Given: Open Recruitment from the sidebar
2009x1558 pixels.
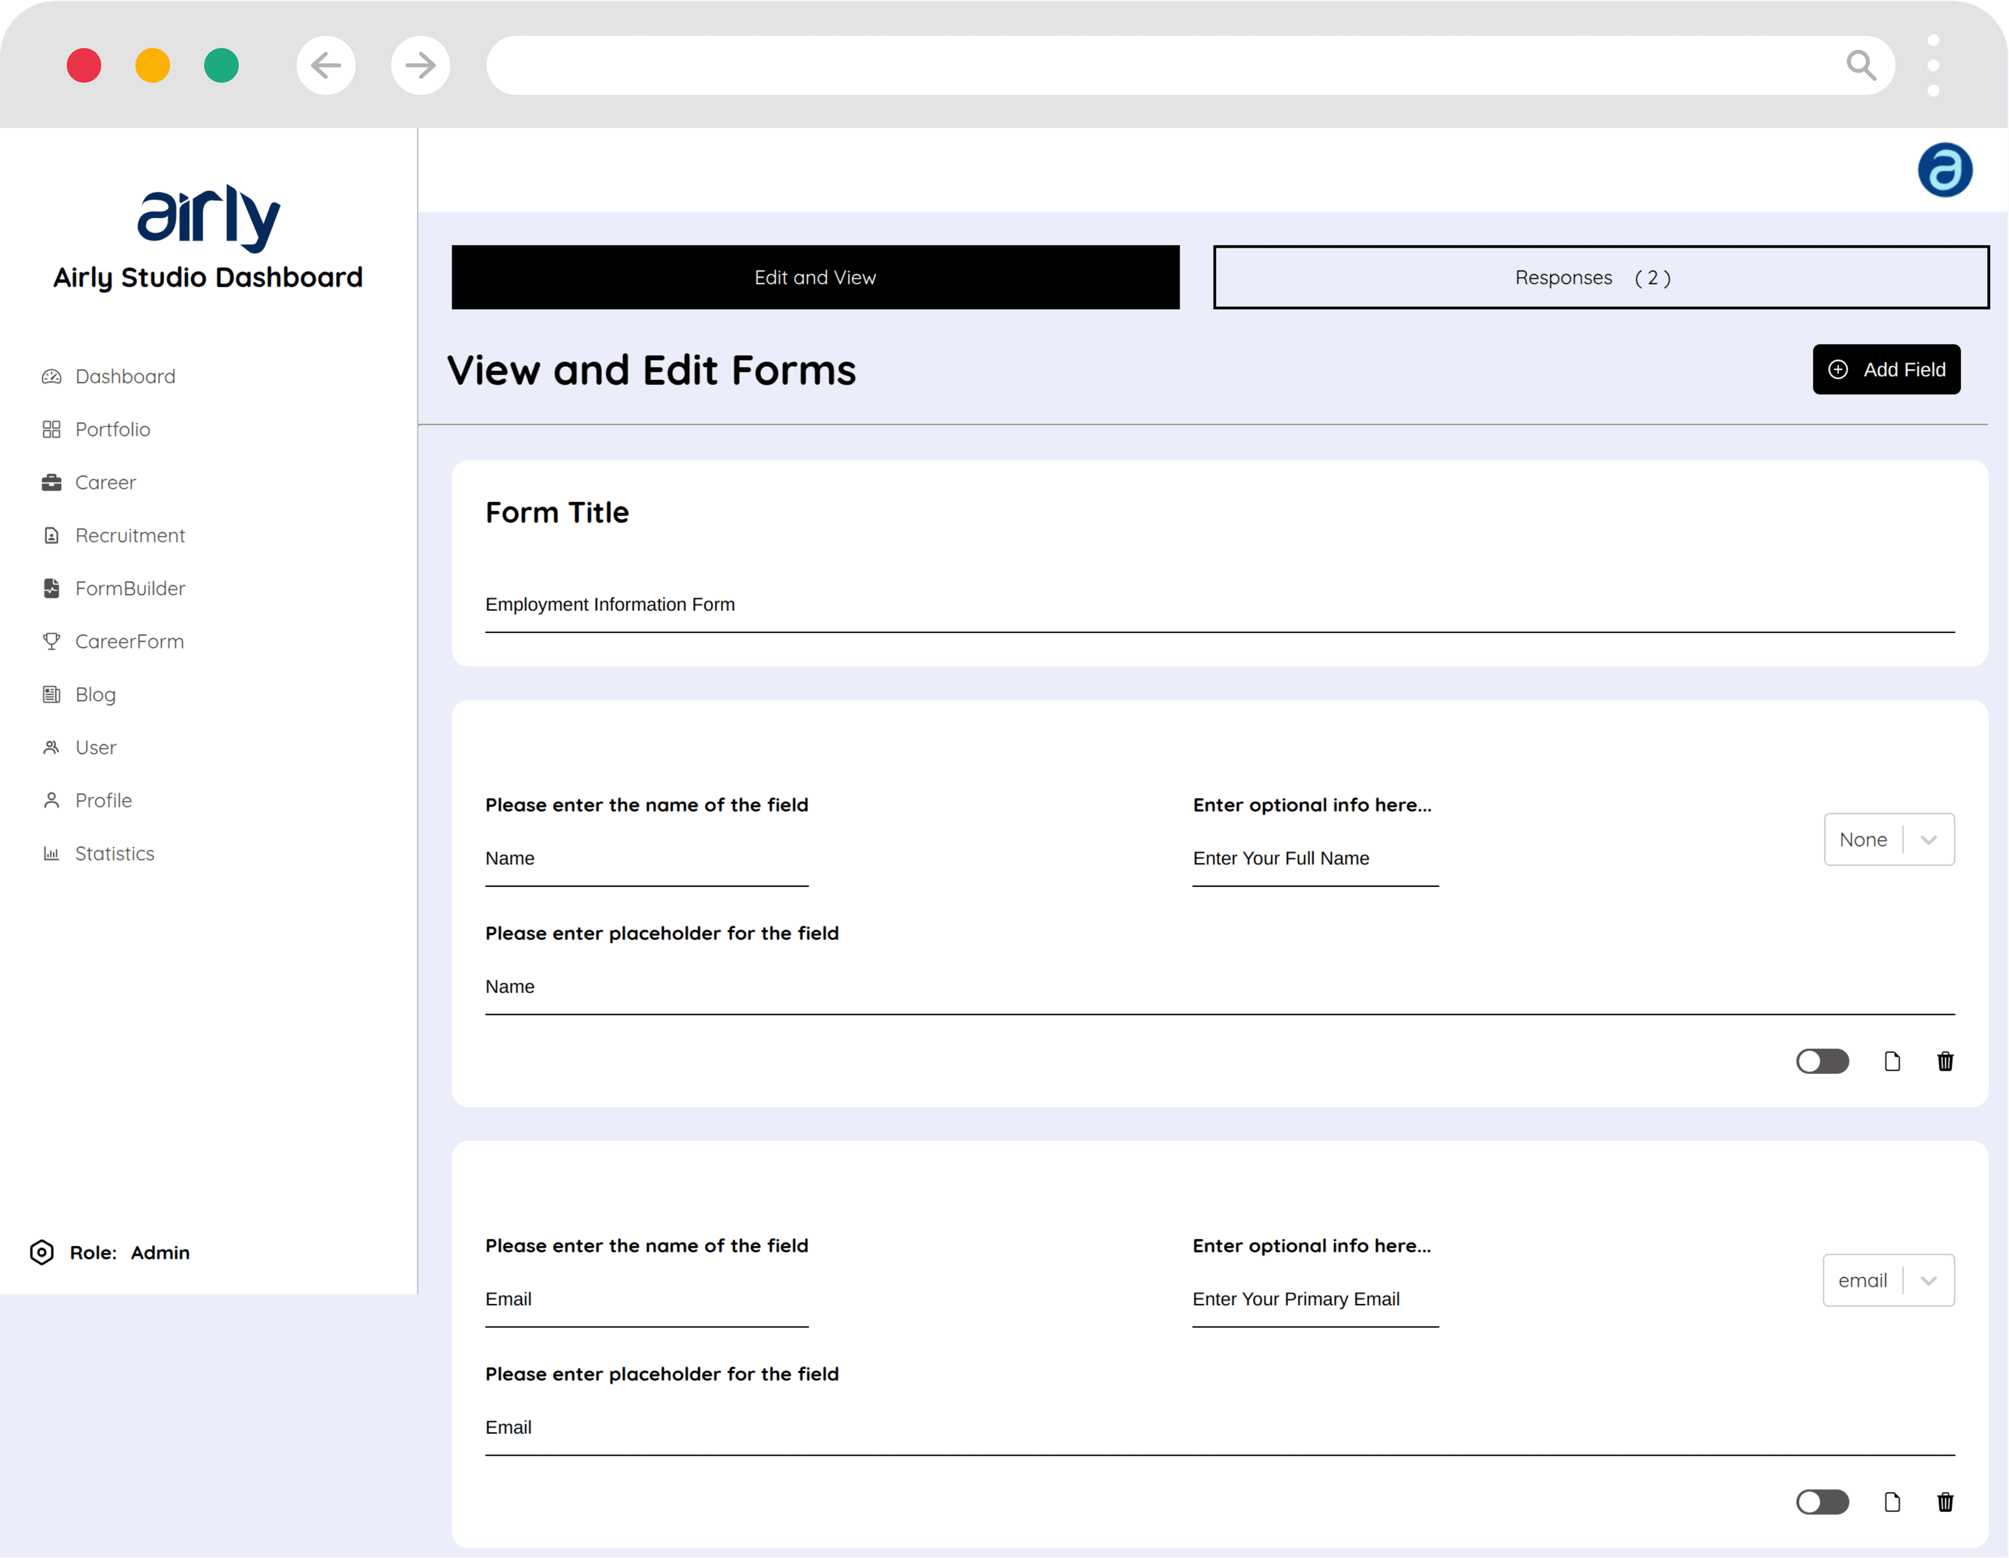Looking at the screenshot, I should point(130,535).
